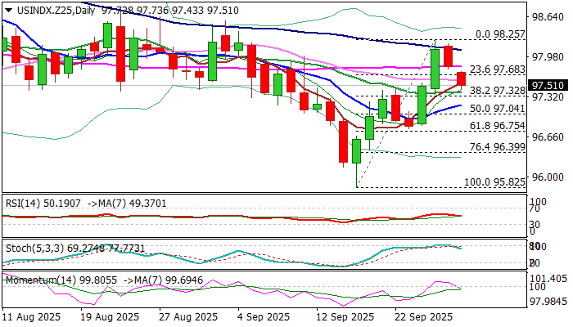Click the triangle arrow beside USINDX.Z25 title
This screenshot has height=327, width=573.
(10, 11)
